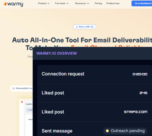Click the Connection request row label
Image resolution: width=152 pixels, height=136 pixels.
[x=63, y=74]
